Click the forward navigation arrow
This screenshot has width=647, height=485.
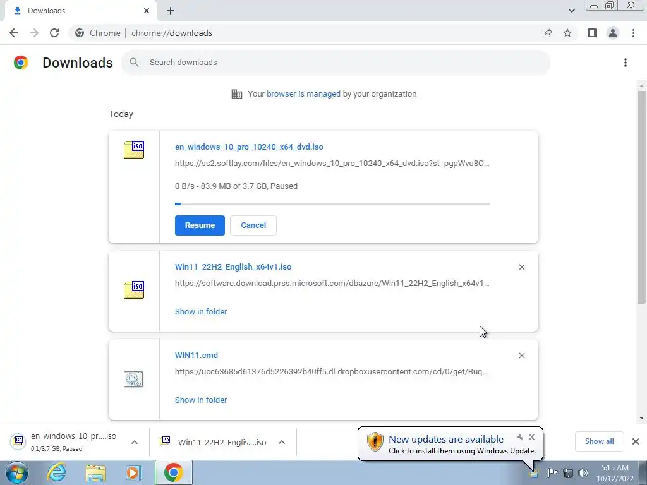(x=34, y=33)
